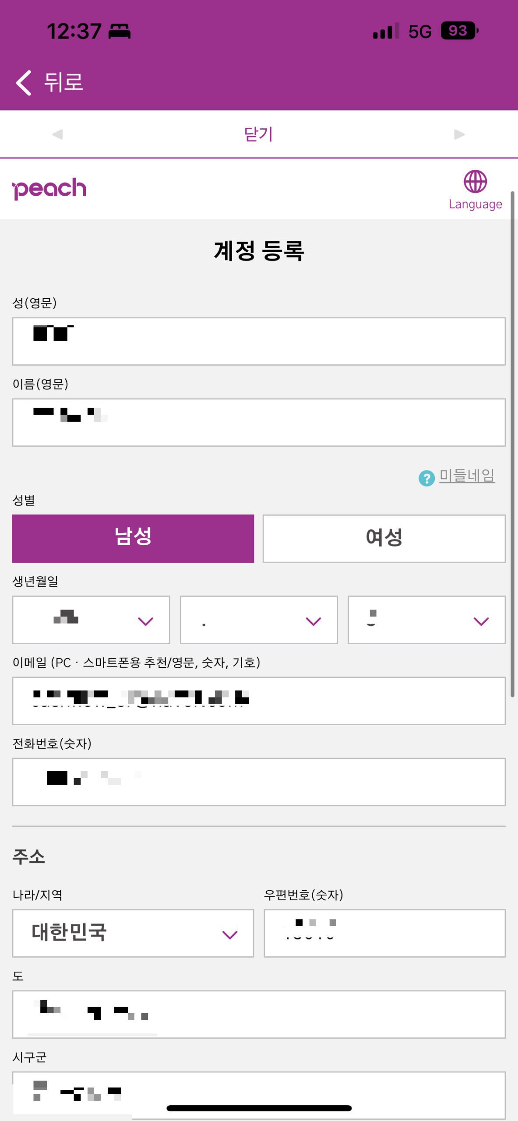This screenshot has height=1121, width=518.
Task: Tap the 닫기 menu item
Action: [258, 134]
